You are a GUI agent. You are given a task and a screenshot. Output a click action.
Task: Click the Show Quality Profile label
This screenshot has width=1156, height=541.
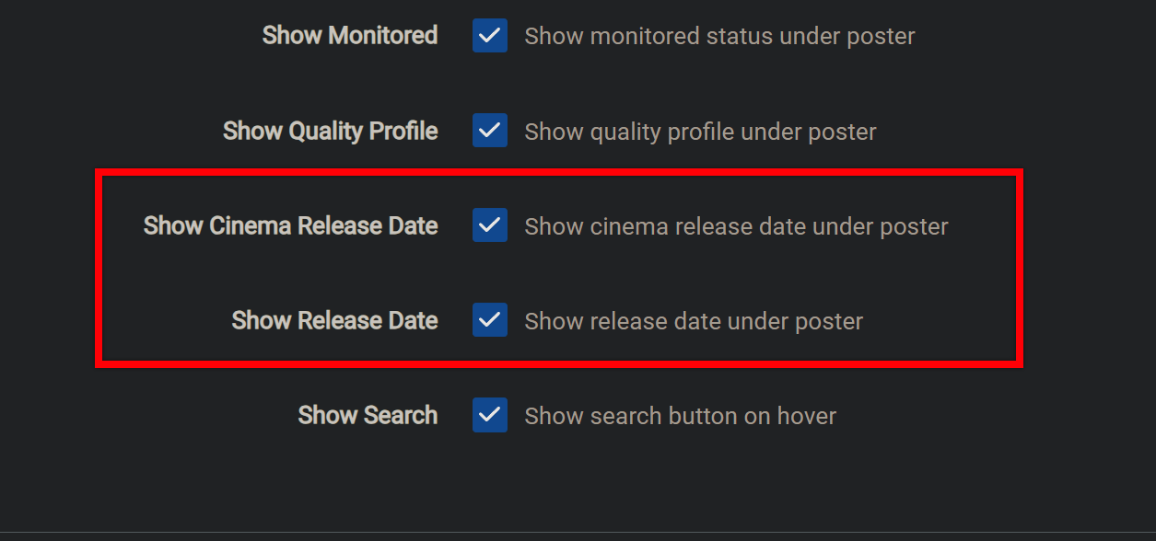(x=330, y=131)
